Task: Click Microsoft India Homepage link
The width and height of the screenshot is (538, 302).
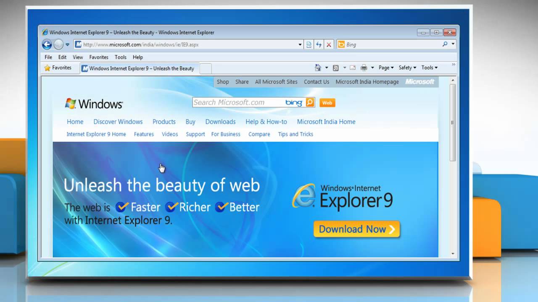Action: [367, 82]
